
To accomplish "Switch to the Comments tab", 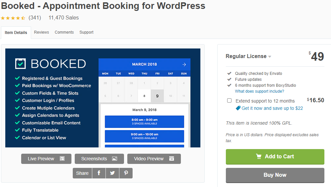I will click(x=64, y=32).
